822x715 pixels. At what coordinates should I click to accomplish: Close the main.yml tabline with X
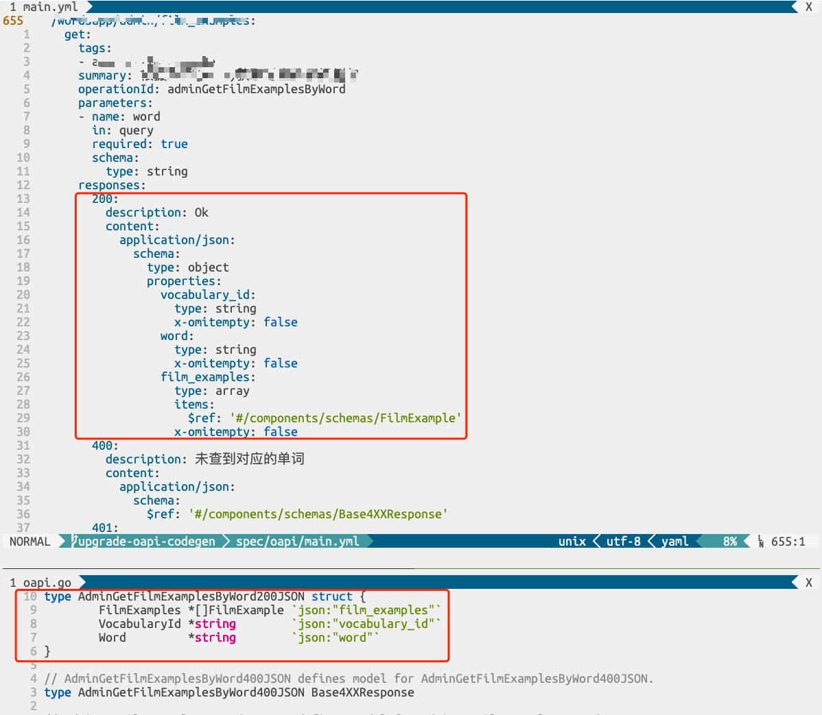pos(808,7)
